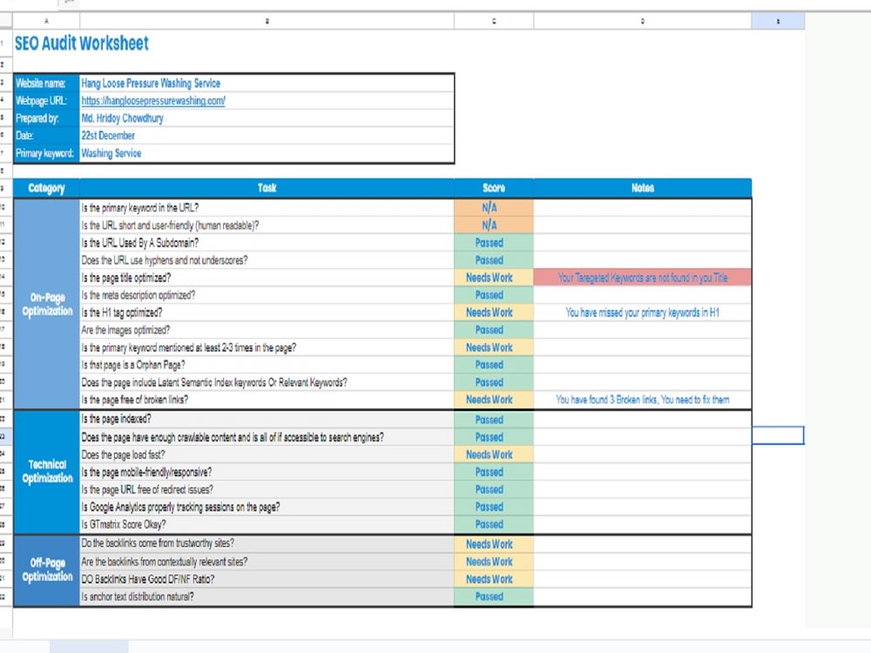The width and height of the screenshot is (871, 653).
Task: Click 'Is the page mobile-friendly/responsive?' cell
Action: pos(267,473)
